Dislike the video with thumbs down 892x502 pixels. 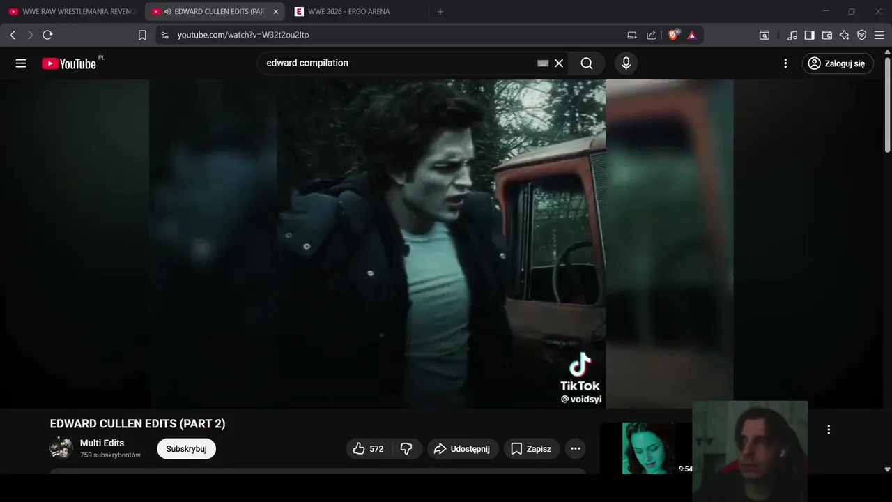(407, 449)
